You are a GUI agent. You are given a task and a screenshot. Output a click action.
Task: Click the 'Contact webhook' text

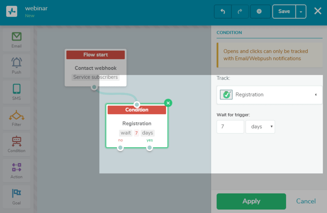click(96, 68)
